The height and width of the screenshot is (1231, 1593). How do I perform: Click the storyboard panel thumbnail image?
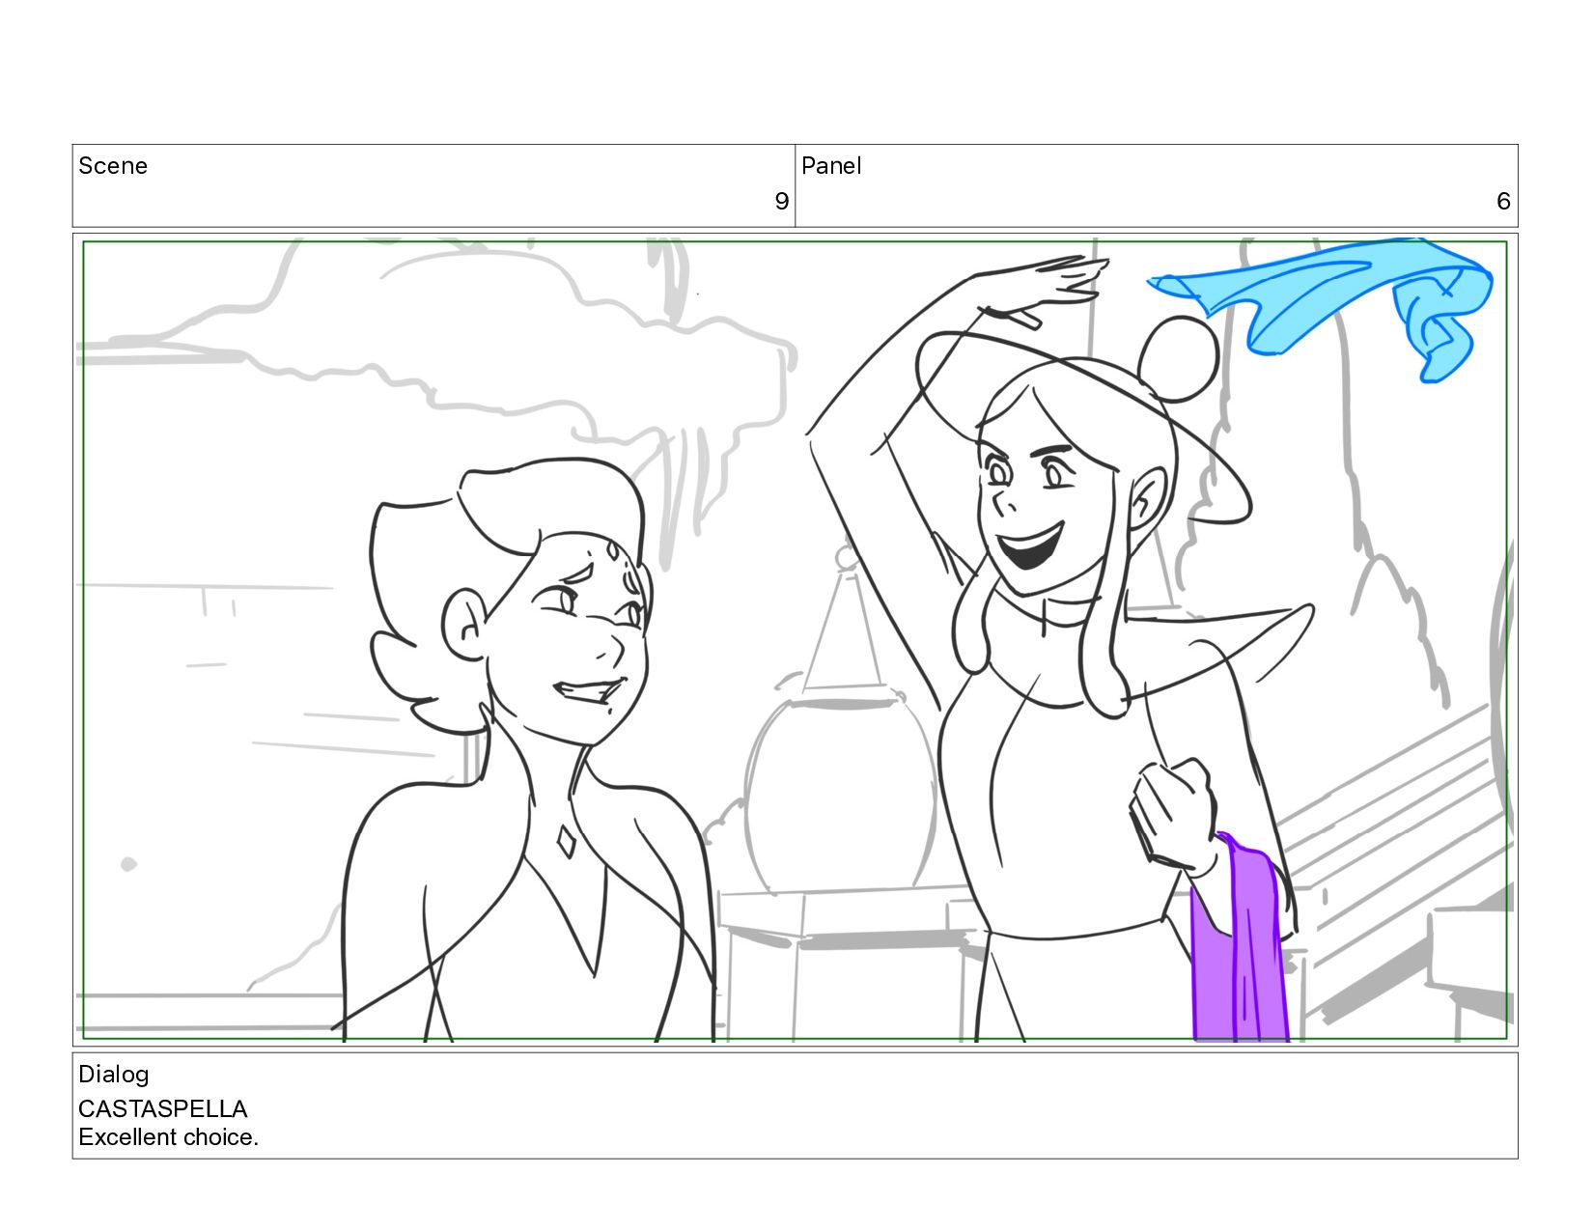[795, 639]
